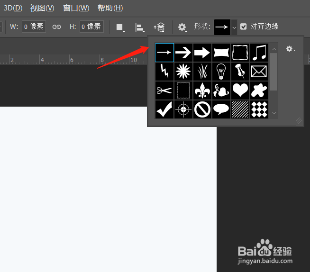Click the shape list scroll up arrow
The image size is (310, 272).
tap(274, 49)
